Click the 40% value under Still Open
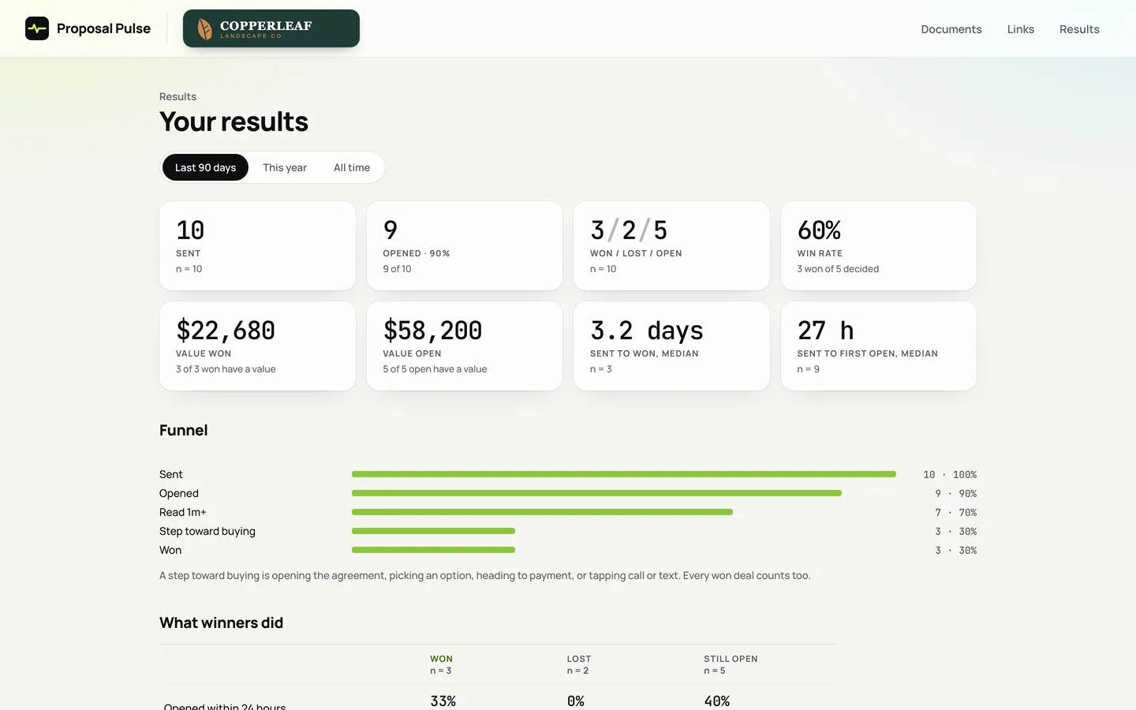This screenshot has width=1136, height=710. pos(716,701)
